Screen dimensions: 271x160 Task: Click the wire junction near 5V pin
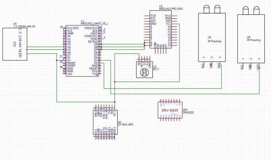pyautogui.click(x=57, y=60)
